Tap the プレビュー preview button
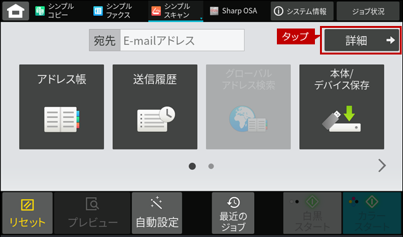 pyautogui.click(x=93, y=213)
